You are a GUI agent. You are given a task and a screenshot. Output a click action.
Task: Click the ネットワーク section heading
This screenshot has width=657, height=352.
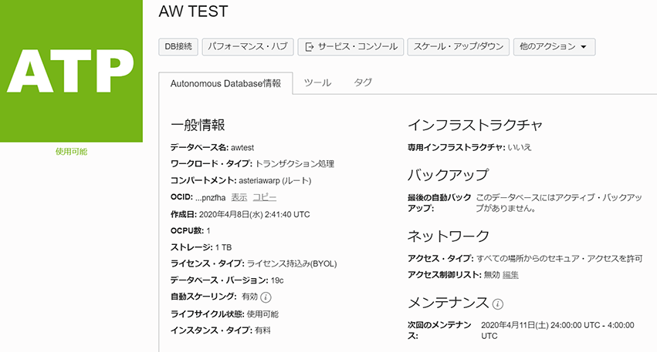[x=449, y=236]
